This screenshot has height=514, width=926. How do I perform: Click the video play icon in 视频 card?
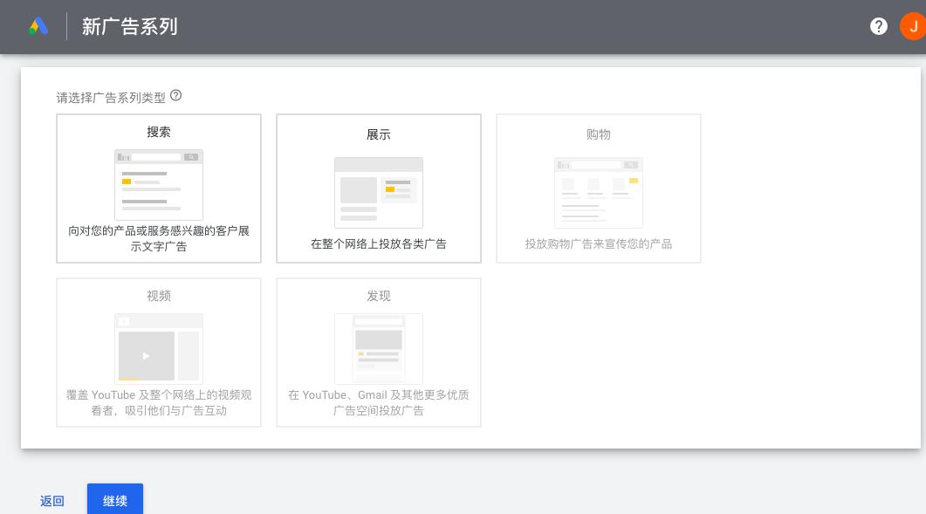pyautogui.click(x=147, y=356)
